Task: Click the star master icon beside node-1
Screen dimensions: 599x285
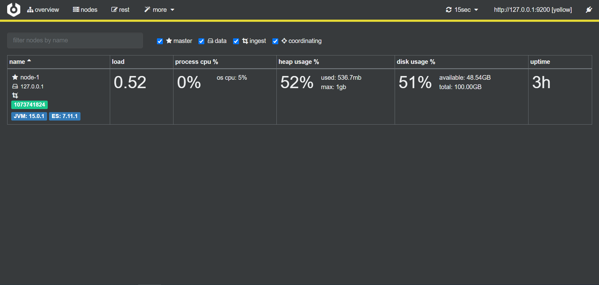Action: (x=15, y=77)
